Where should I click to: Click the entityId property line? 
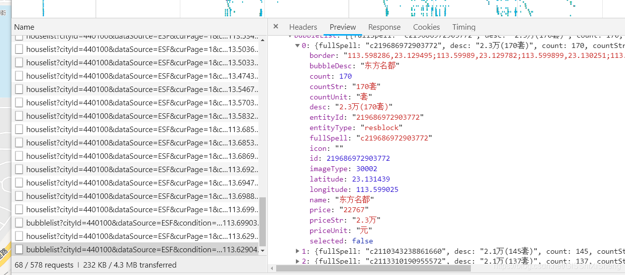(367, 117)
